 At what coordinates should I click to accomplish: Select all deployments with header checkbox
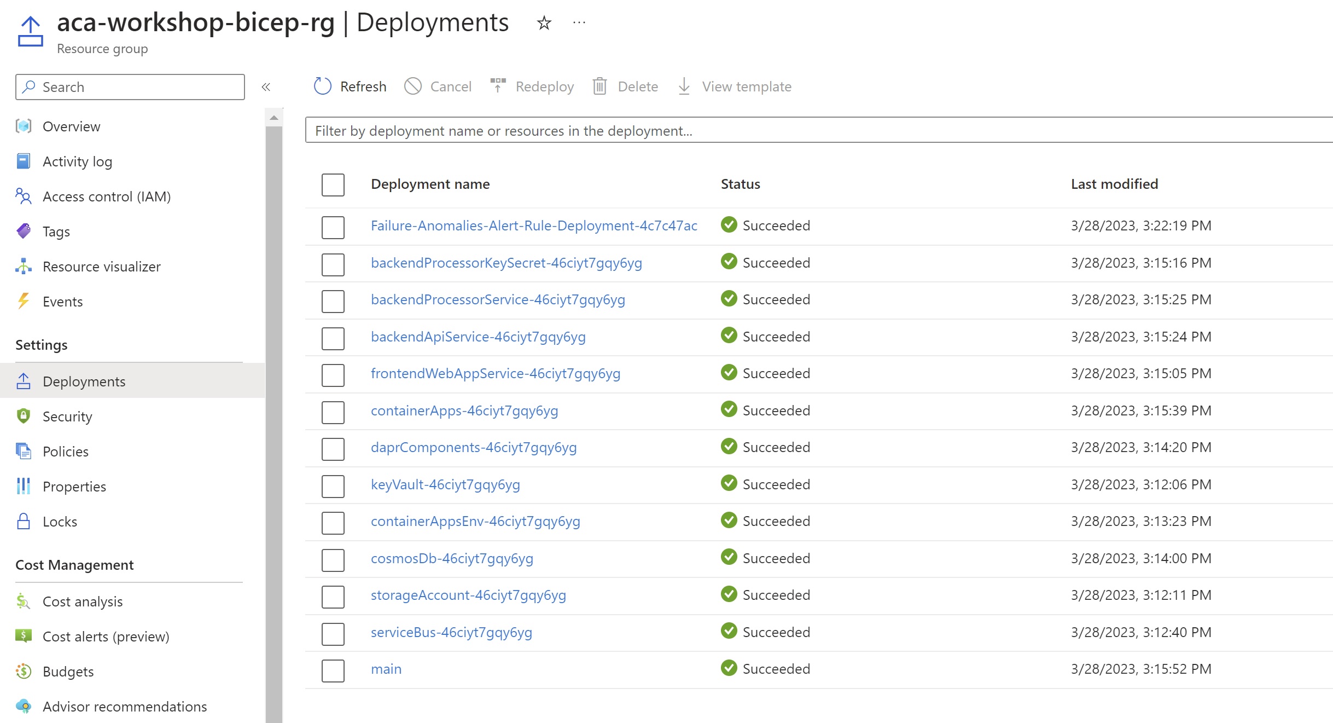tap(333, 184)
